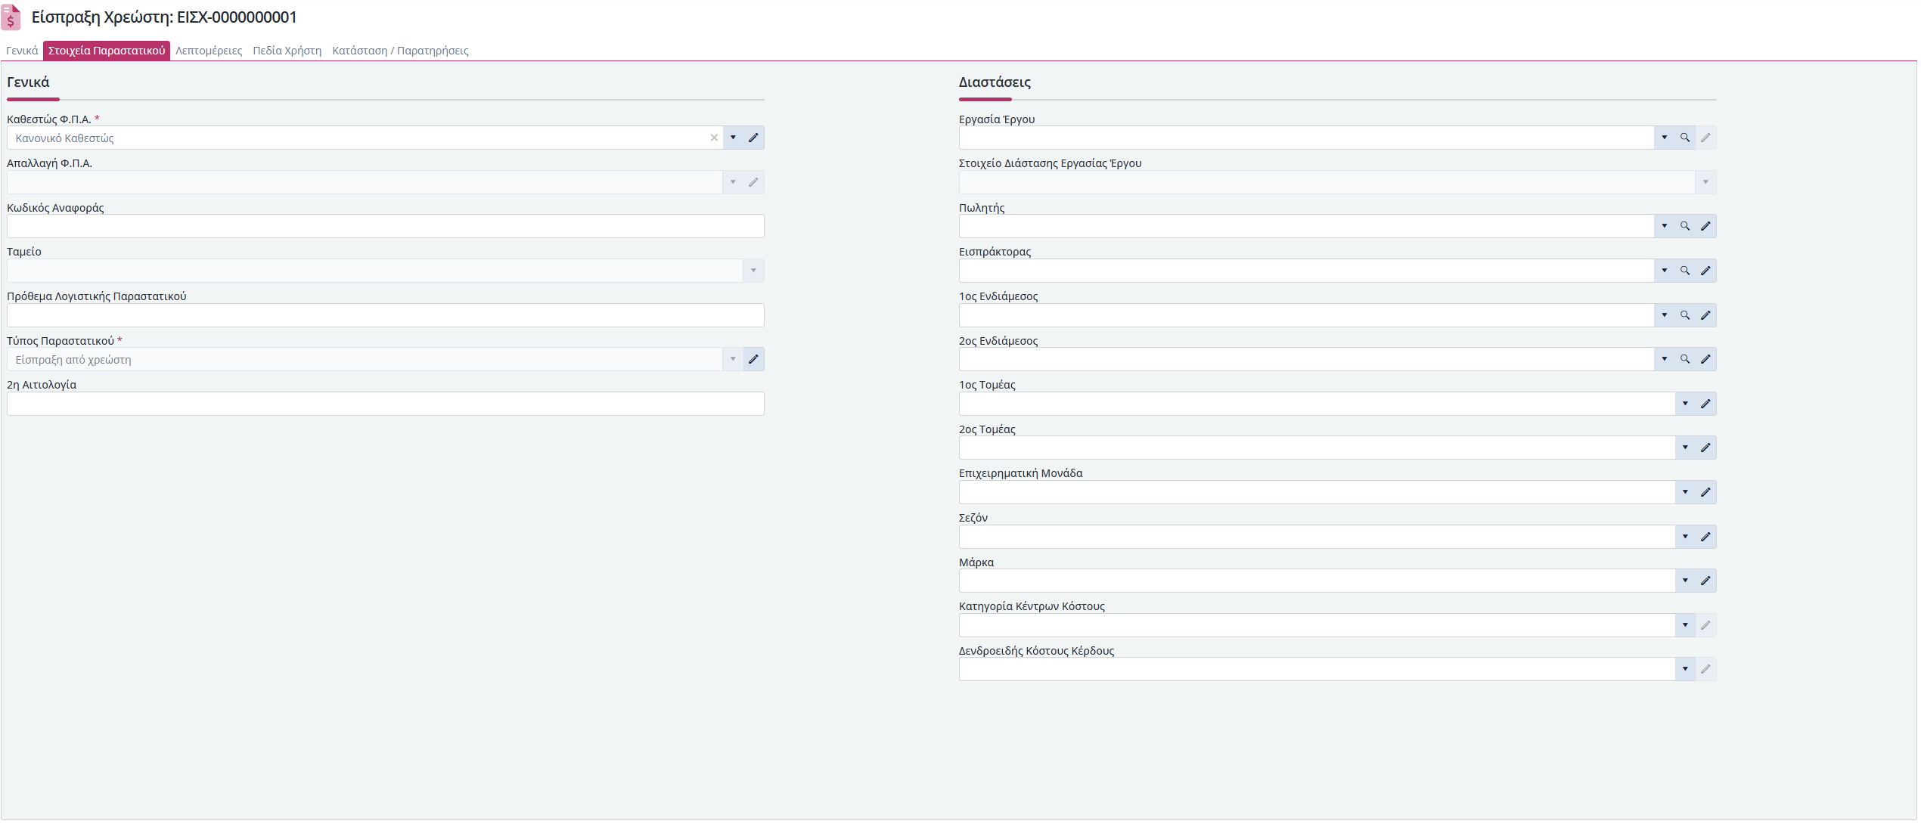Image resolution: width=1921 pixels, height=824 pixels.
Task: Edit the Καθεστώς Φ.Π.Α. entry with pencil icon
Action: point(753,138)
